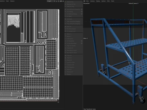
Task: Click the Default Camera selector
Action: click(x=134, y=3)
